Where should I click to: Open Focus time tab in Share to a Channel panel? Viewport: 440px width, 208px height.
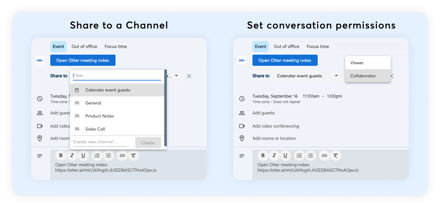coord(116,47)
